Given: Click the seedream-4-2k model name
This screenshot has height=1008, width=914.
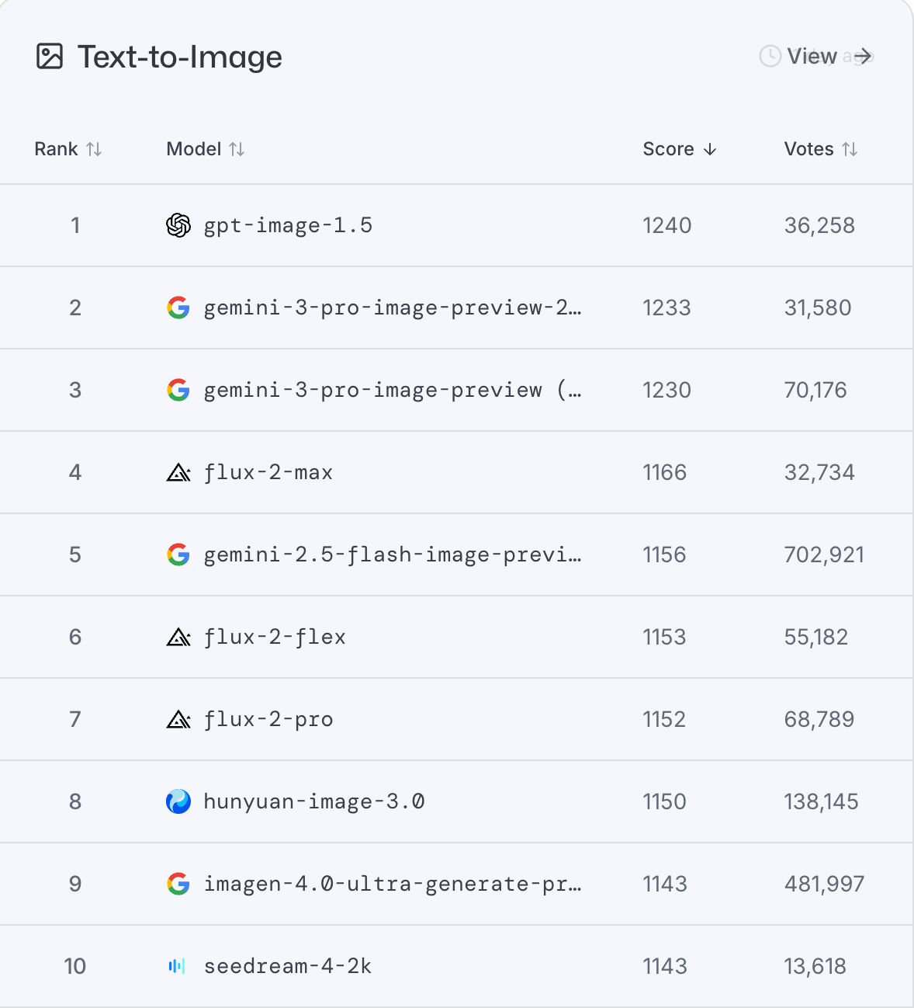Looking at the screenshot, I should pos(287,966).
